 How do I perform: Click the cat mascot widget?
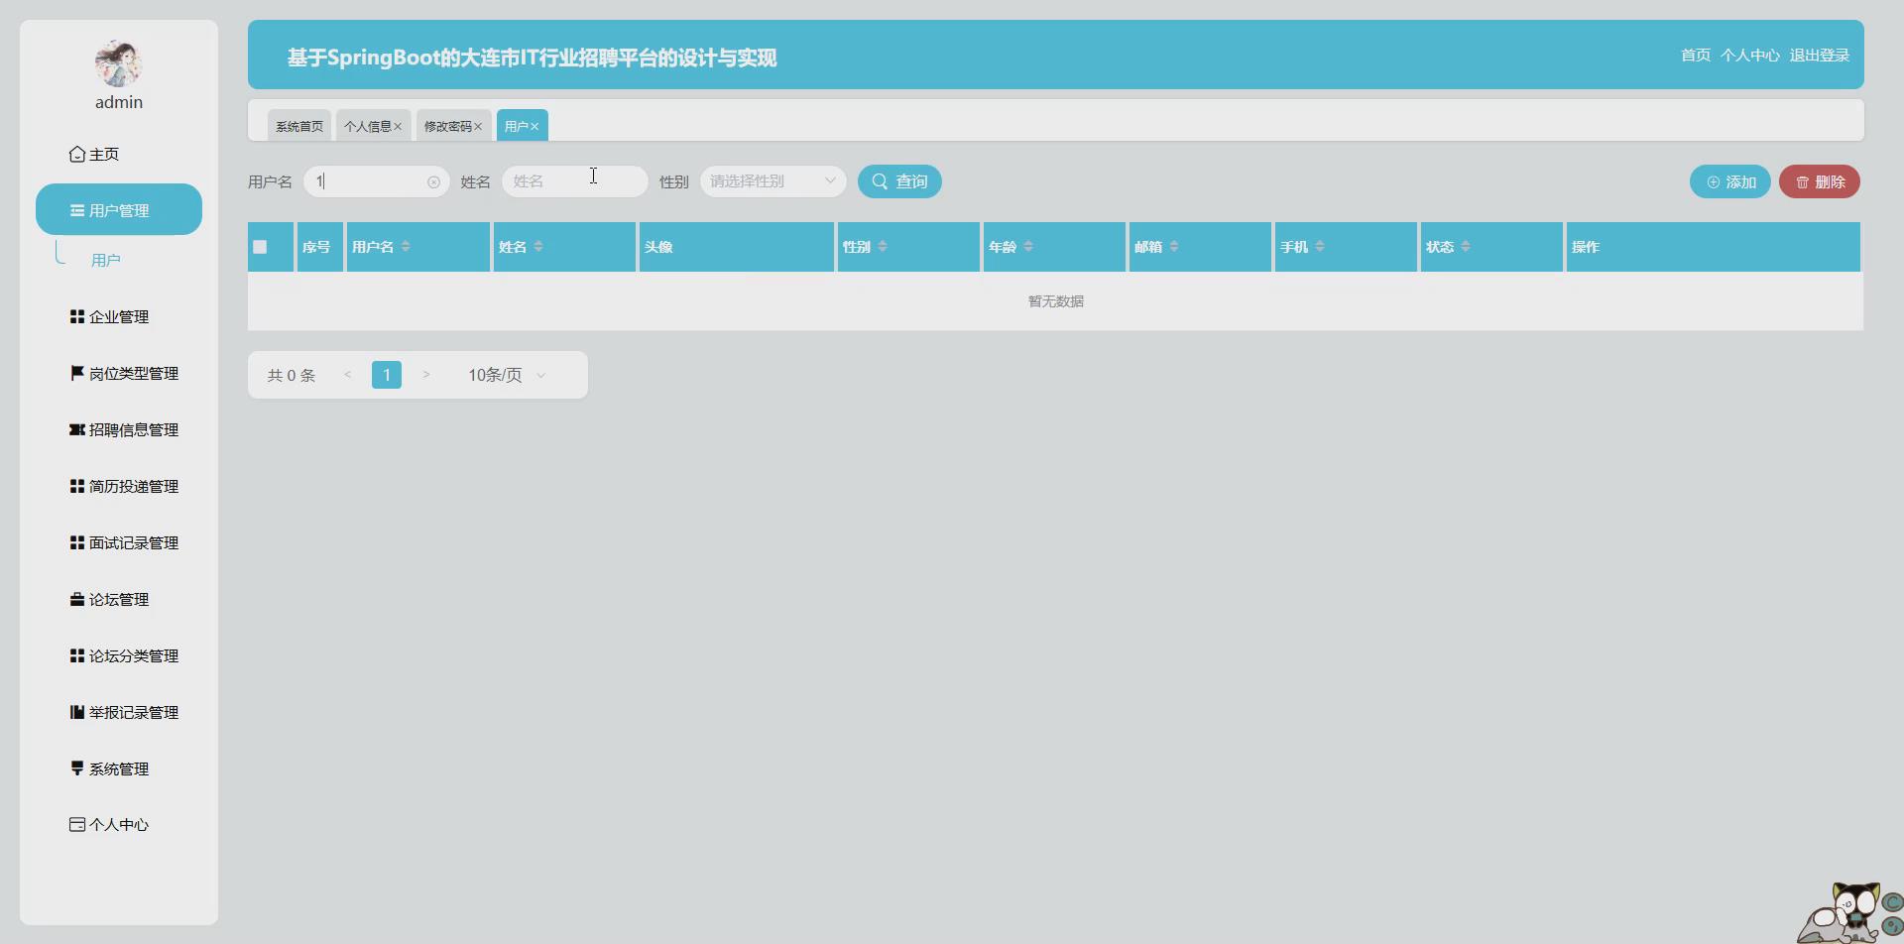pos(1849,912)
